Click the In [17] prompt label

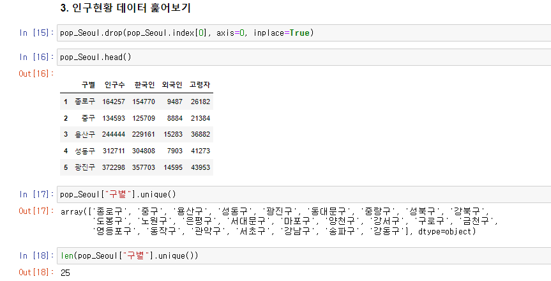(36, 195)
